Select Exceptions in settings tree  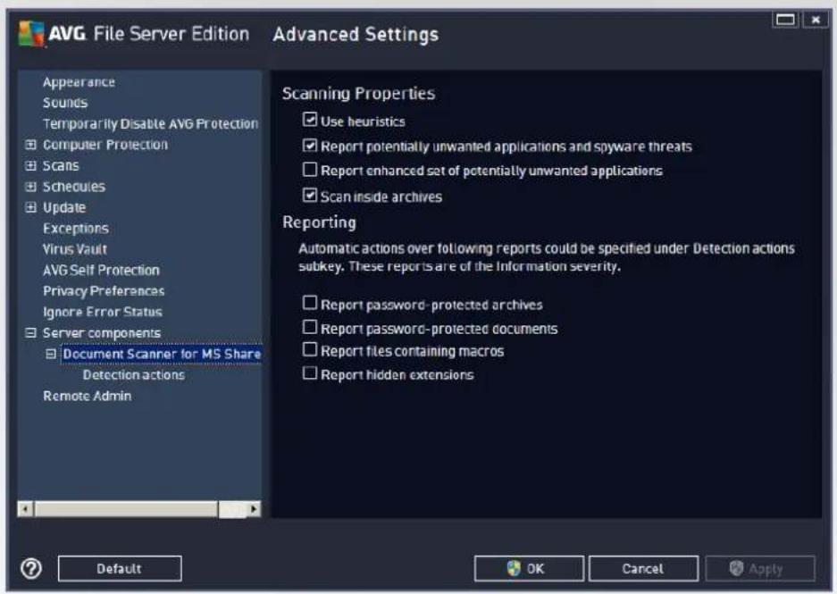[76, 229]
